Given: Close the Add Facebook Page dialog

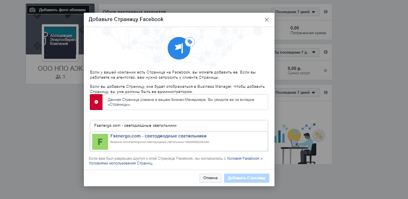Looking at the screenshot, I should pos(267,20).
